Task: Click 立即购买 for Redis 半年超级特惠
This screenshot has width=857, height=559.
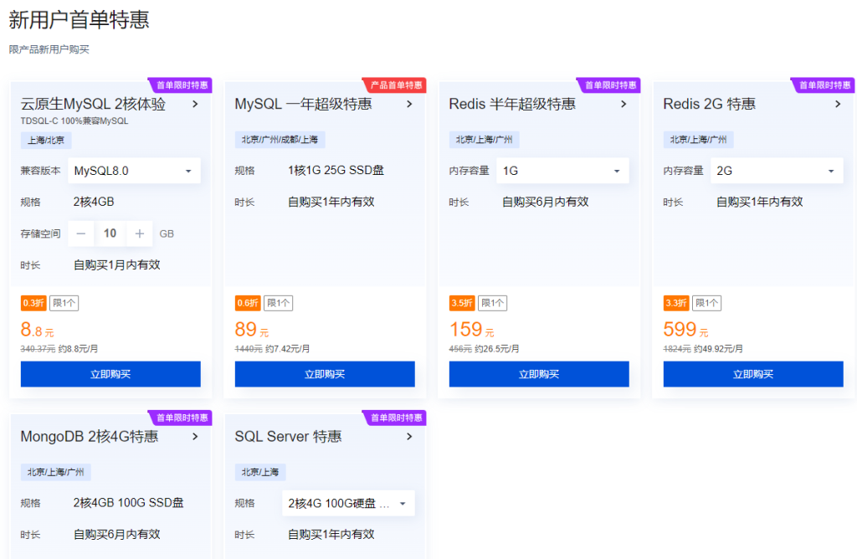Action: click(x=539, y=374)
